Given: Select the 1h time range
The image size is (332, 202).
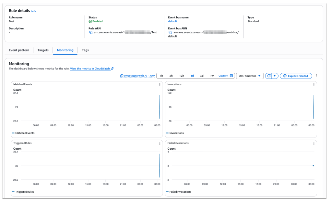Looking at the screenshot, I should click(x=161, y=76).
